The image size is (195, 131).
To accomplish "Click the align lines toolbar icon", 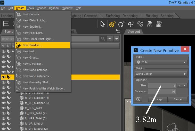I will click(6, 24).
